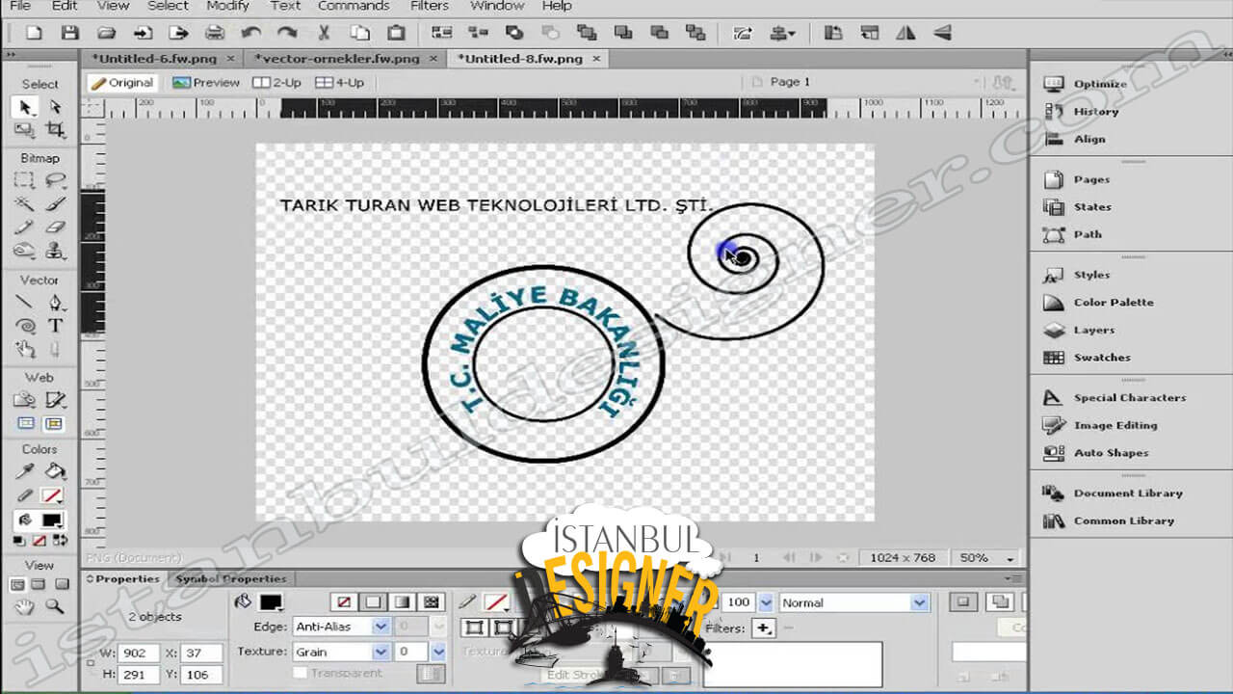Screen dimensions: 1233x694
Task: Switch to 4-Up view
Action: pyautogui.click(x=340, y=83)
